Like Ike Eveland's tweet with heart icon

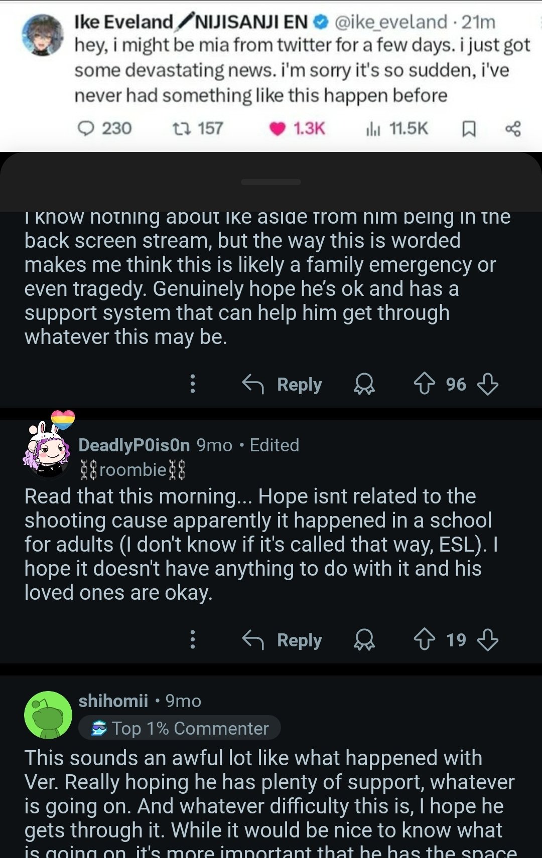pyautogui.click(x=277, y=129)
